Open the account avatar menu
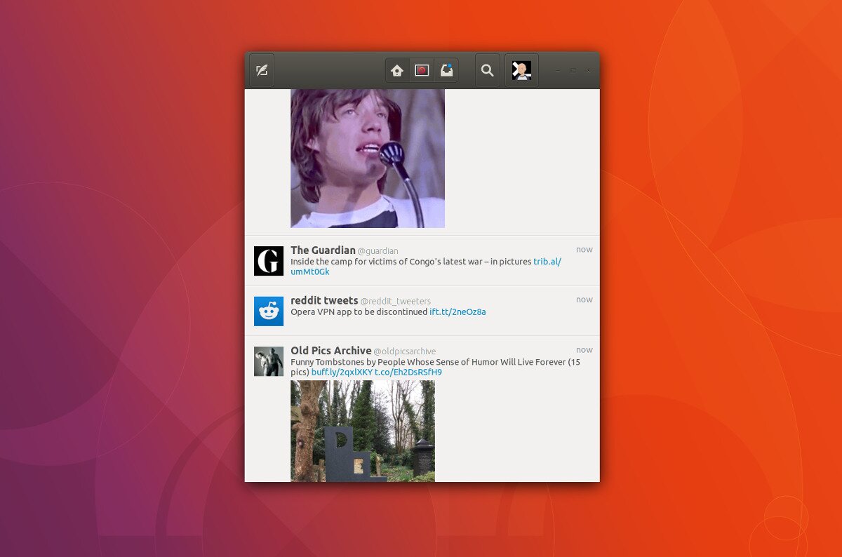The height and width of the screenshot is (557, 842). tap(521, 70)
